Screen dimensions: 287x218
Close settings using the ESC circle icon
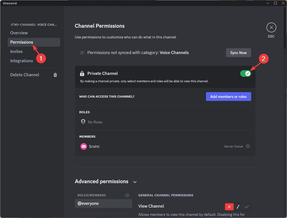(271, 27)
